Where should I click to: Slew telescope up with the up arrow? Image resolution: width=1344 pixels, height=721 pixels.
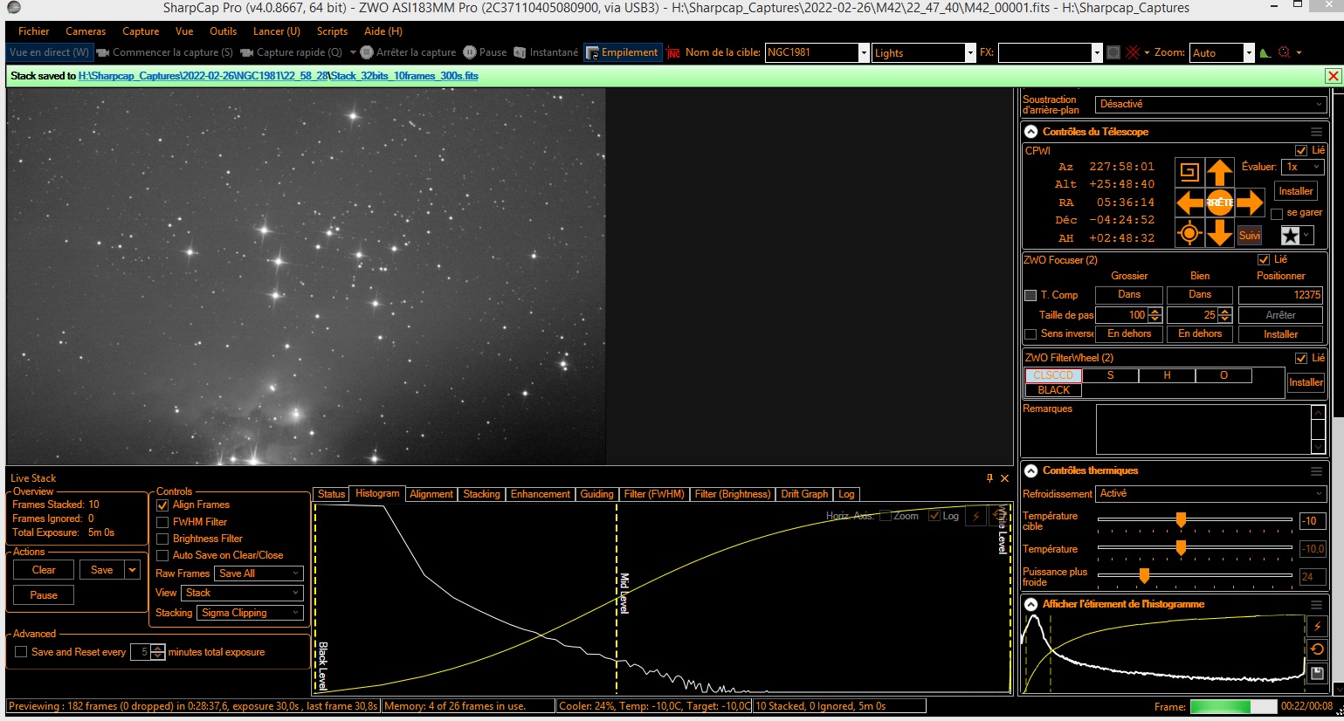pos(1219,172)
